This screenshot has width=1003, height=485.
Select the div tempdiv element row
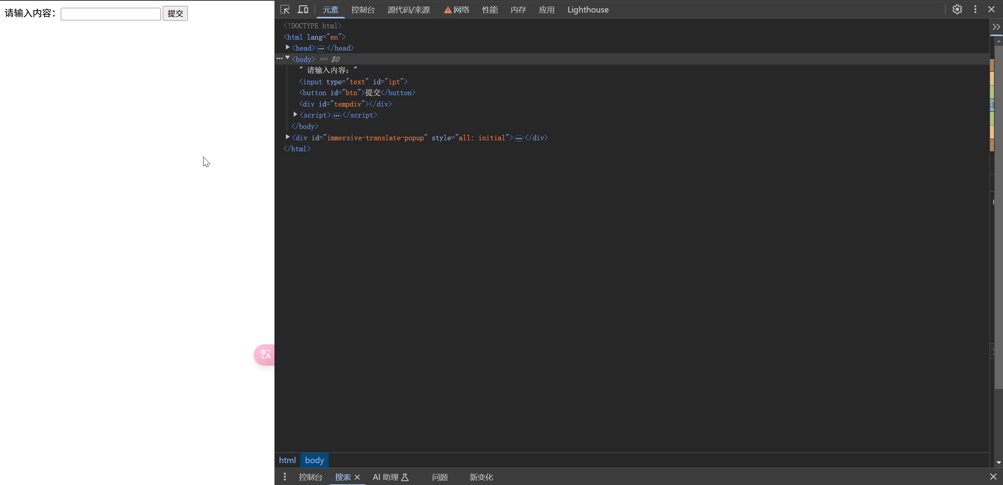345,104
